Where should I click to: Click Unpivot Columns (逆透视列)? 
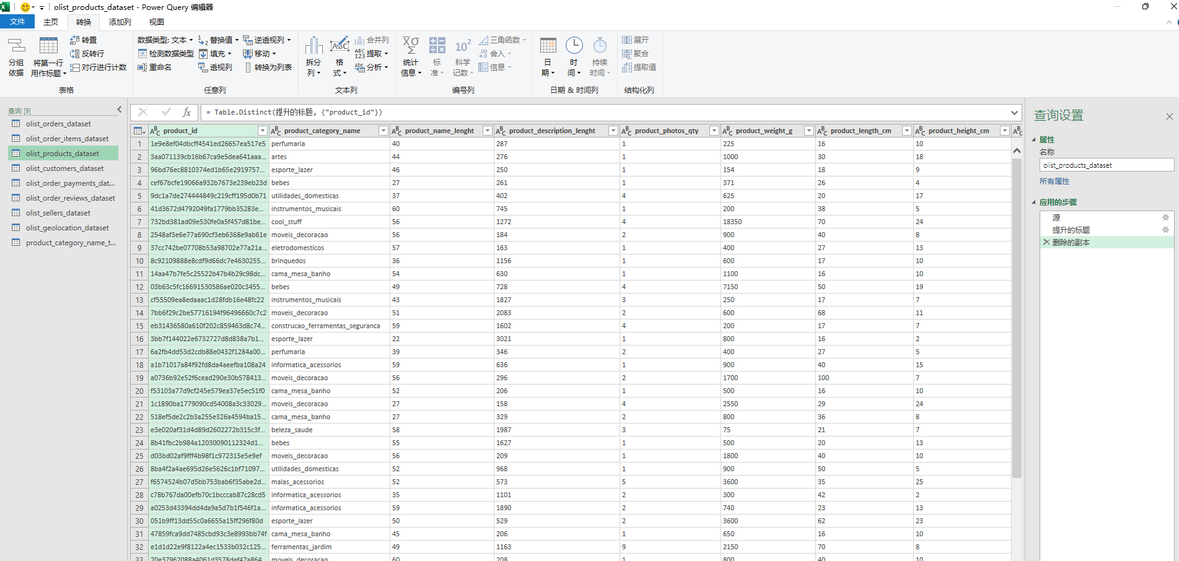[x=266, y=40]
